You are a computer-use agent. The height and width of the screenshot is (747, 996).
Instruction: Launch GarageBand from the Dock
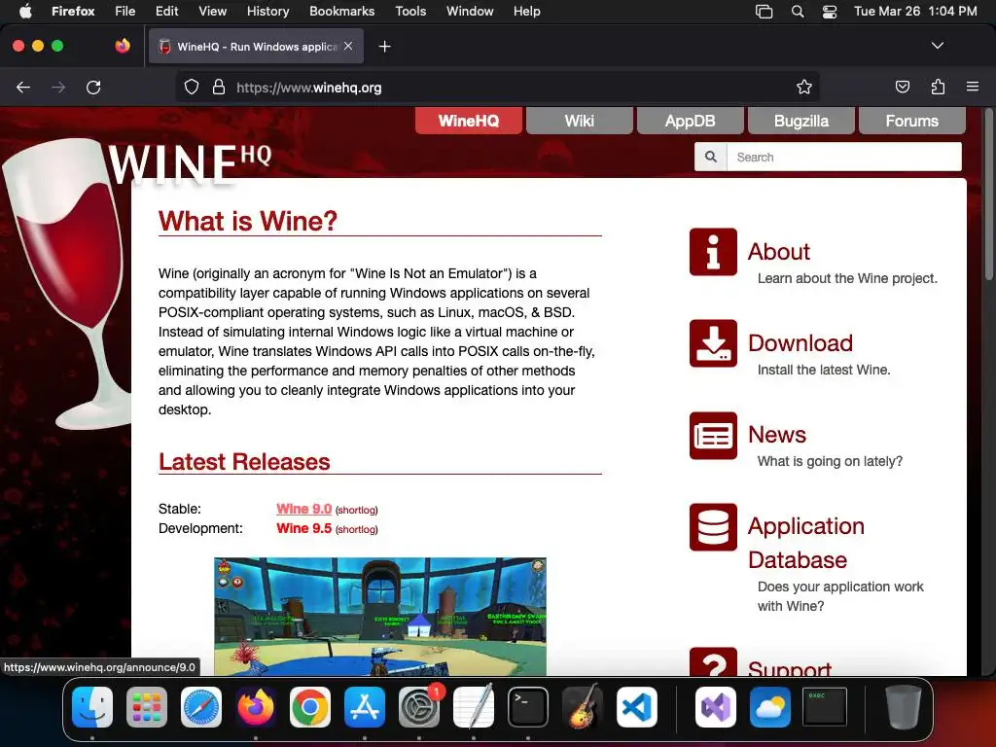(583, 707)
